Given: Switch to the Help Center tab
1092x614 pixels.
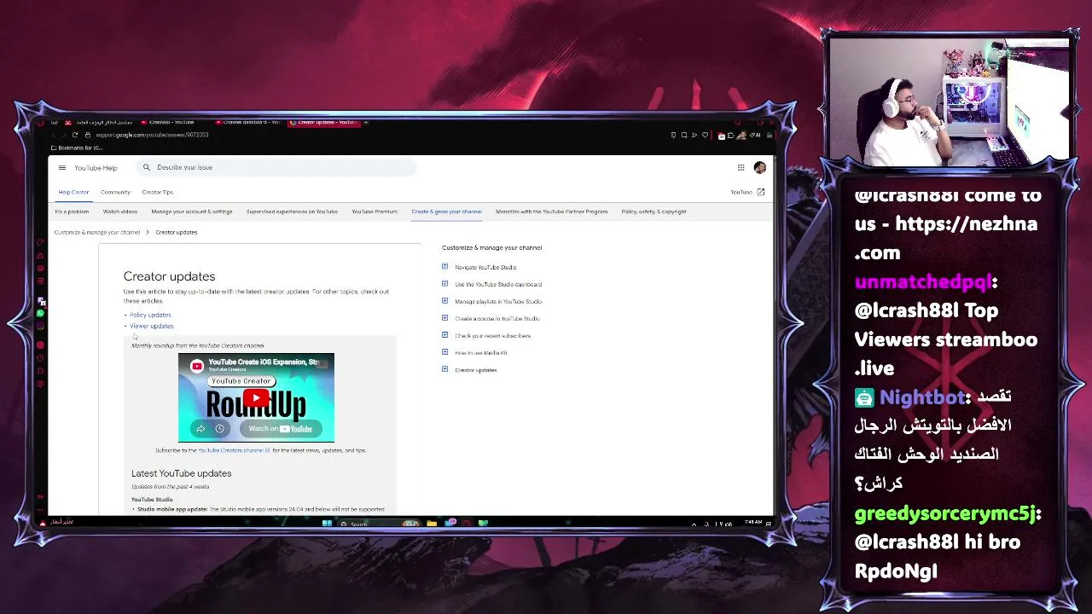Looking at the screenshot, I should pos(73,192).
